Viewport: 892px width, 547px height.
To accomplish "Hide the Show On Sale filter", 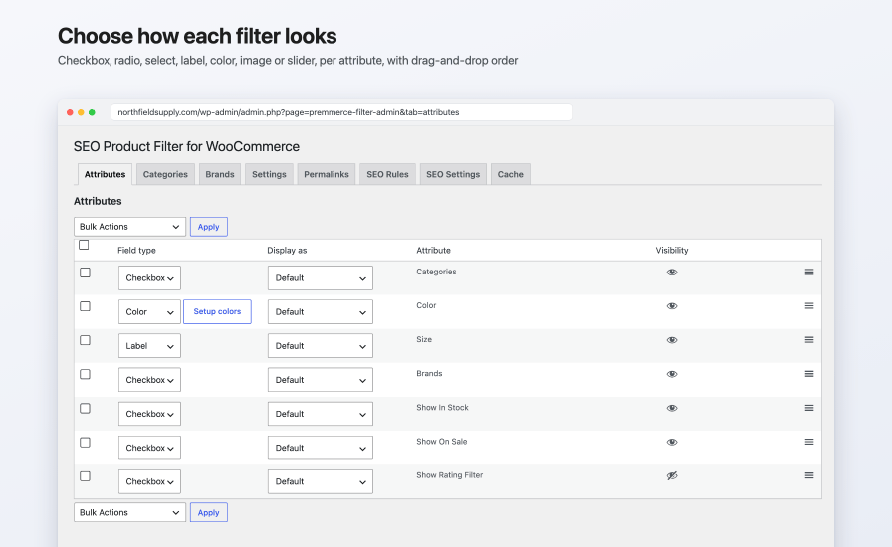I will point(672,442).
